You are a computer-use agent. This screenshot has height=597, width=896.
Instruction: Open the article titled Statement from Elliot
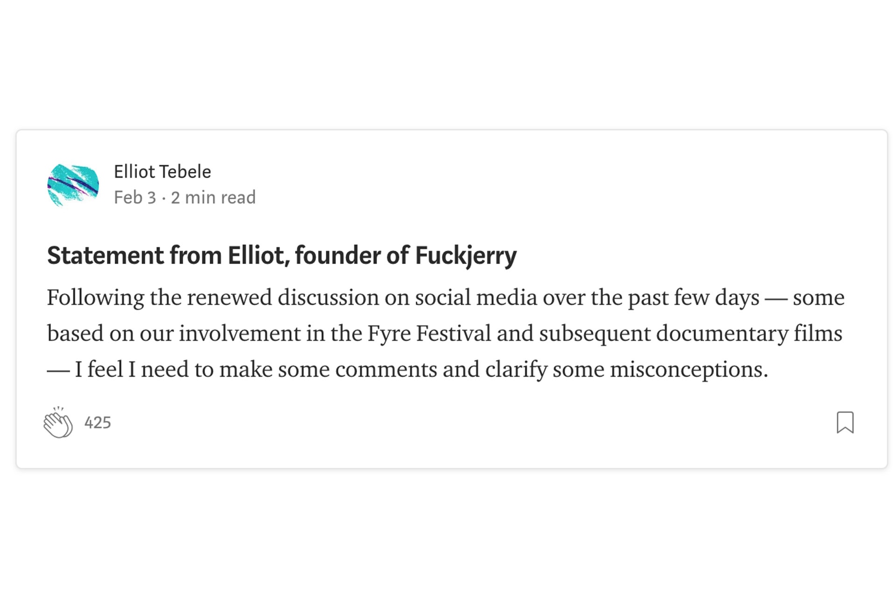[x=282, y=256]
